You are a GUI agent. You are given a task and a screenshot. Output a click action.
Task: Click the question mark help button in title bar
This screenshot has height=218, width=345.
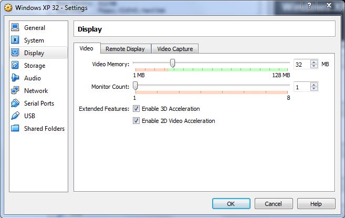(309, 5)
